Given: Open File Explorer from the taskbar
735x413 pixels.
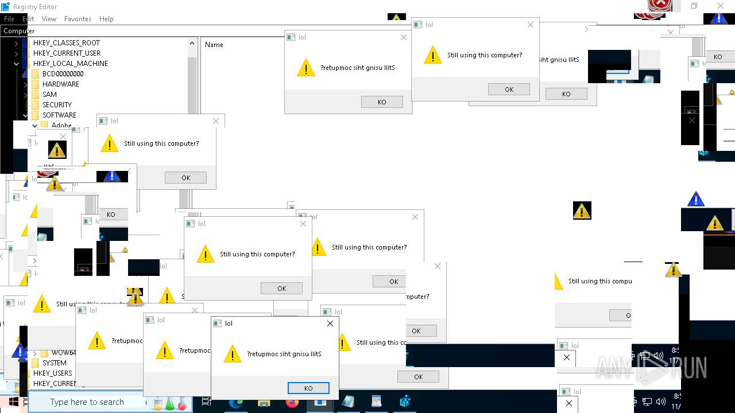Looking at the screenshot, I should [x=264, y=402].
